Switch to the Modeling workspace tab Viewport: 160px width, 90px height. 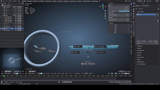click(x=29, y=1)
